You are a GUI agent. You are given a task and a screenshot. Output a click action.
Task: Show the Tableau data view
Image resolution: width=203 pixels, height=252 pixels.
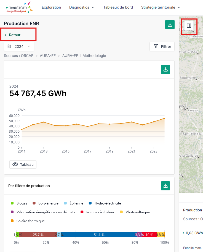(23, 164)
